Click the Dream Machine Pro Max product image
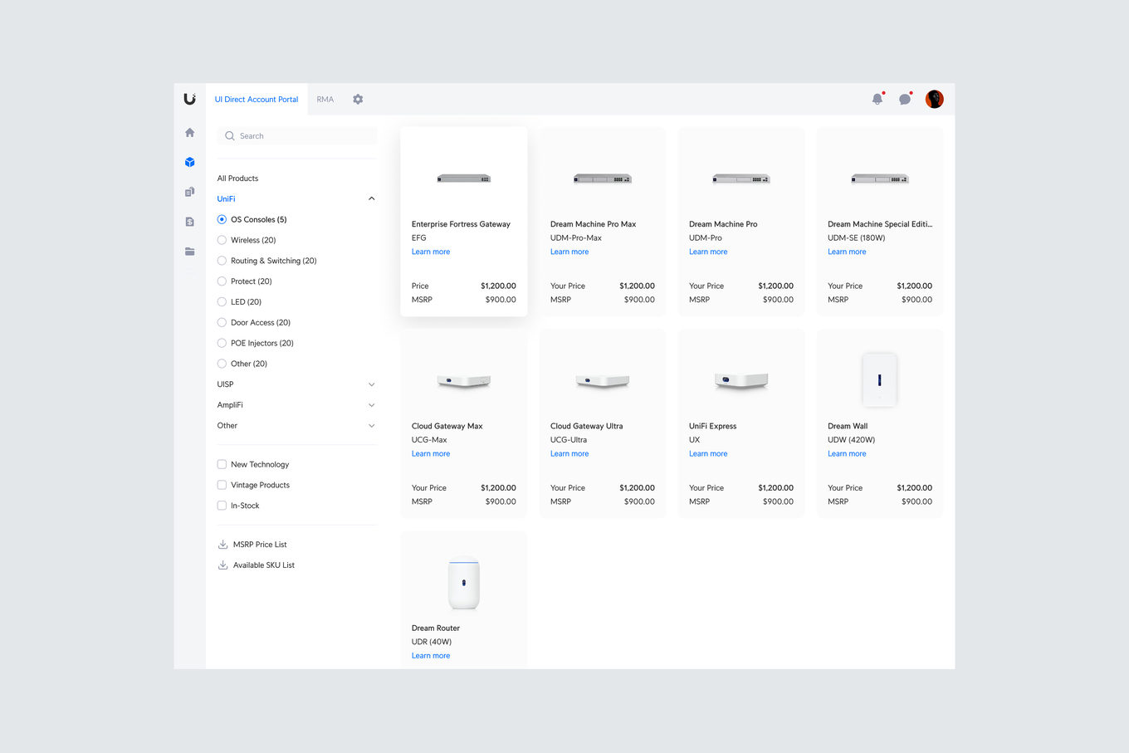Viewport: 1129px width, 753px height. [x=603, y=178]
